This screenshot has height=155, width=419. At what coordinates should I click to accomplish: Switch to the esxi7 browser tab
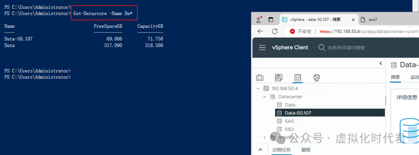coord(373,19)
